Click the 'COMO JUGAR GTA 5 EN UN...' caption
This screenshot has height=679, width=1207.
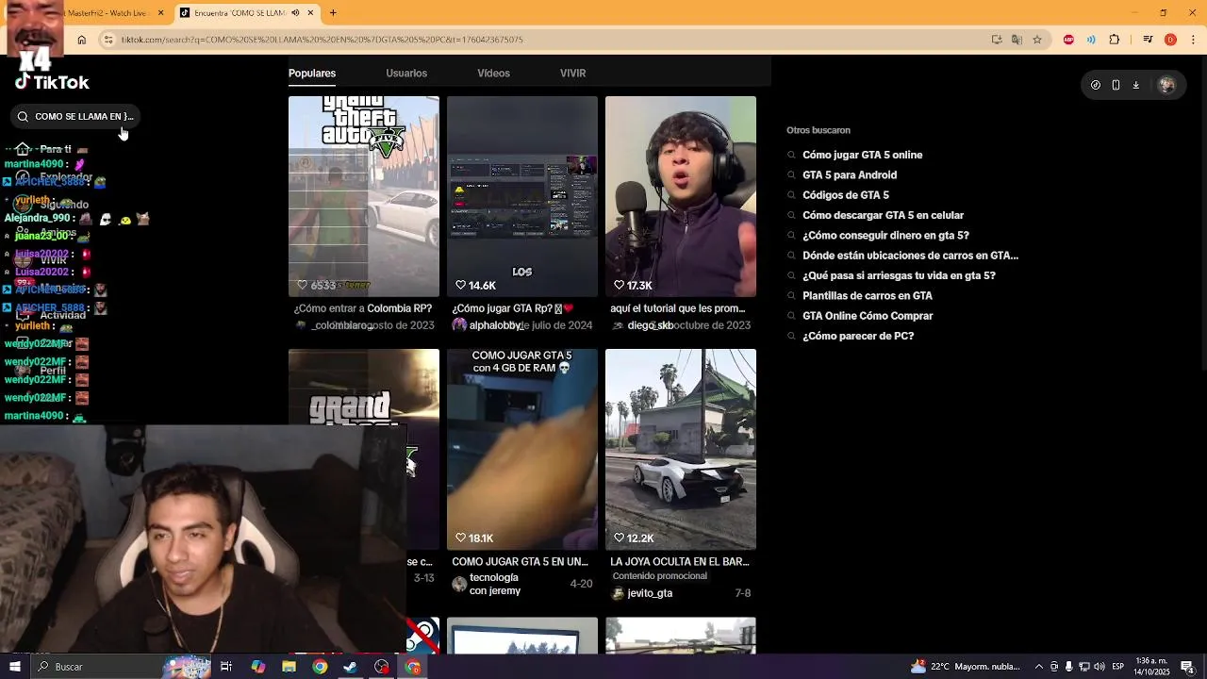[520, 561]
